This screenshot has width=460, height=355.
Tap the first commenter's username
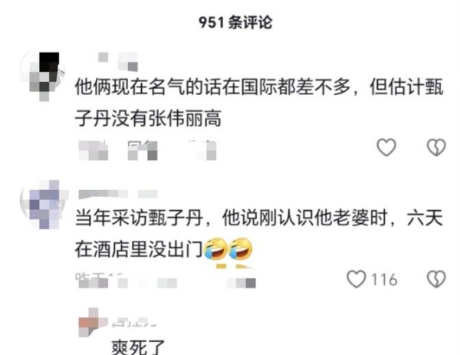(x=118, y=61)
